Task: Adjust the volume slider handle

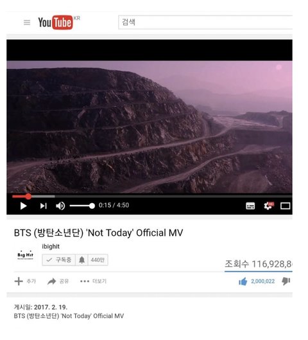Action: pyautogui.click(x=92, y=206)
